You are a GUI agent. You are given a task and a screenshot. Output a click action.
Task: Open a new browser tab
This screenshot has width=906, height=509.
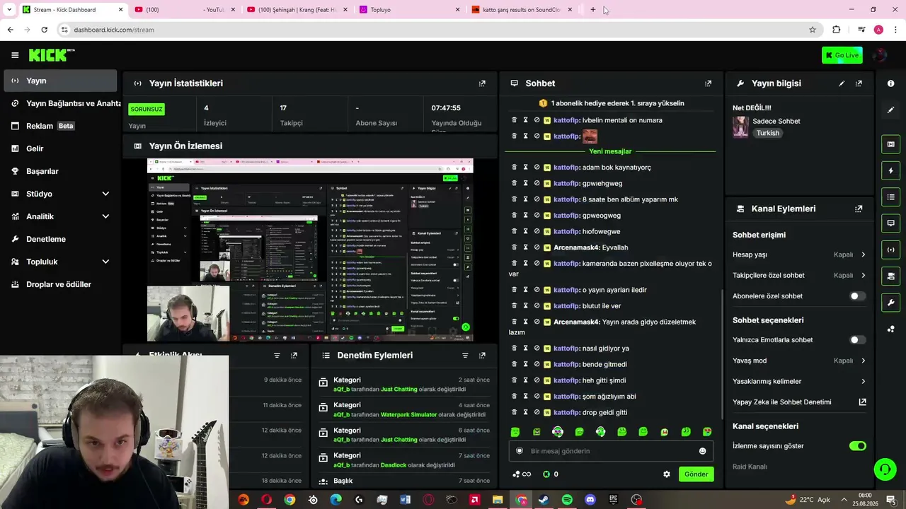[593, 10]
